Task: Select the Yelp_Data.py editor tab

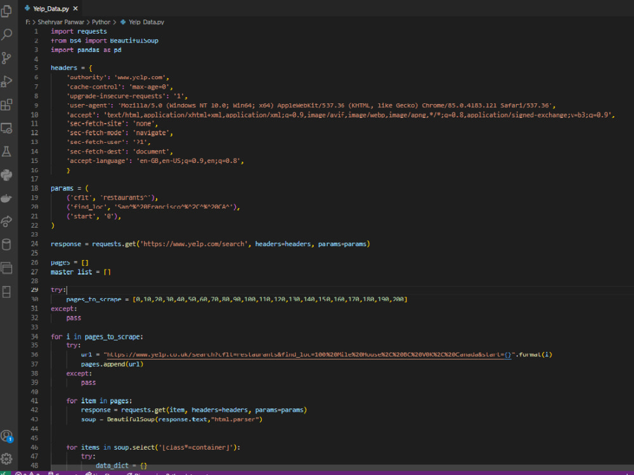Action: [x=51, y=8]
